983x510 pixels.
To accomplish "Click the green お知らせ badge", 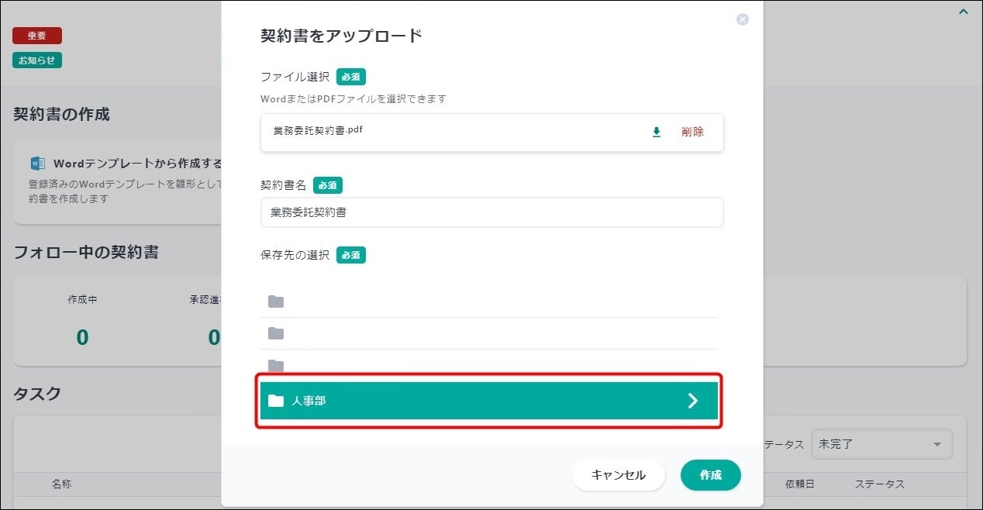I will [37, 60].
